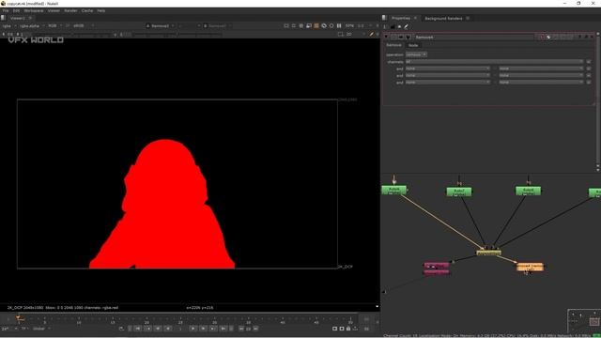The image size is (601, 338).
Task: Open the first 'and' row left dropdown
Action: [x=447, y=69]
